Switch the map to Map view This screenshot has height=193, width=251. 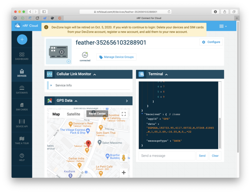[56, 114]
